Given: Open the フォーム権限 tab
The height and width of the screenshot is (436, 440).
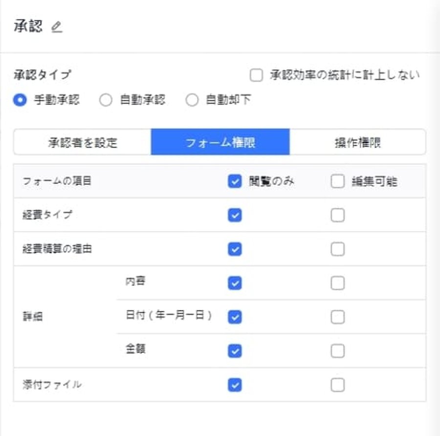Looking at the screenshot, I should click(220, 142).
